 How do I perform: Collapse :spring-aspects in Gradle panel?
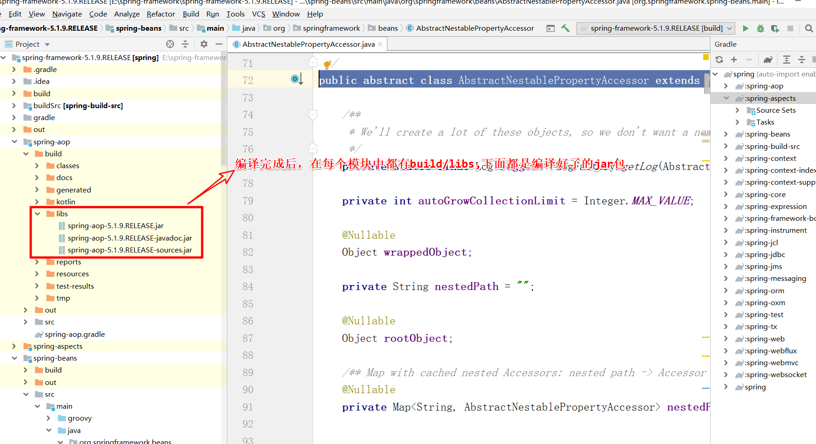726,98
